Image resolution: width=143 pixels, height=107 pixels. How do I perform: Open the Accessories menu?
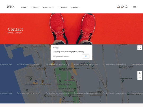[49, 7]
